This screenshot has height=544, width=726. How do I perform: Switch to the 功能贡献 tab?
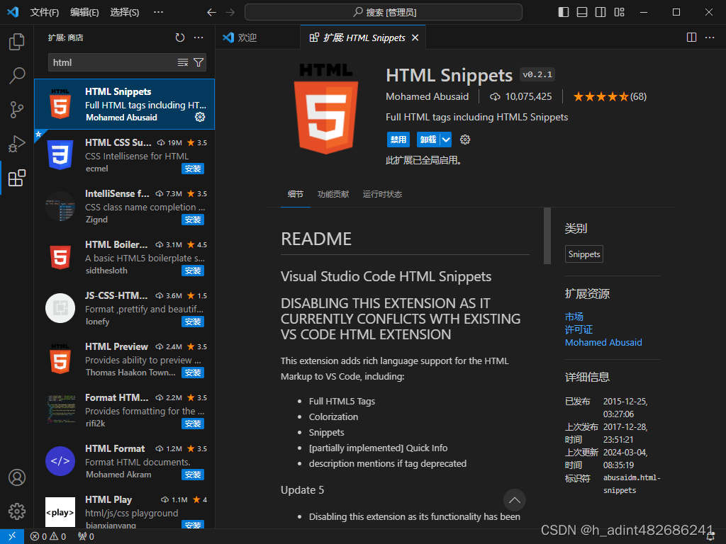(333, 193)
